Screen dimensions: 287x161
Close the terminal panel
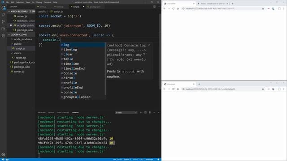pyautogui.click(x=159, y=112)
